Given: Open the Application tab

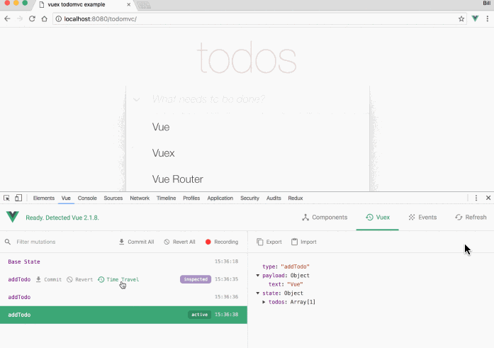Looking at the screenshot, I should coord(220,198).
